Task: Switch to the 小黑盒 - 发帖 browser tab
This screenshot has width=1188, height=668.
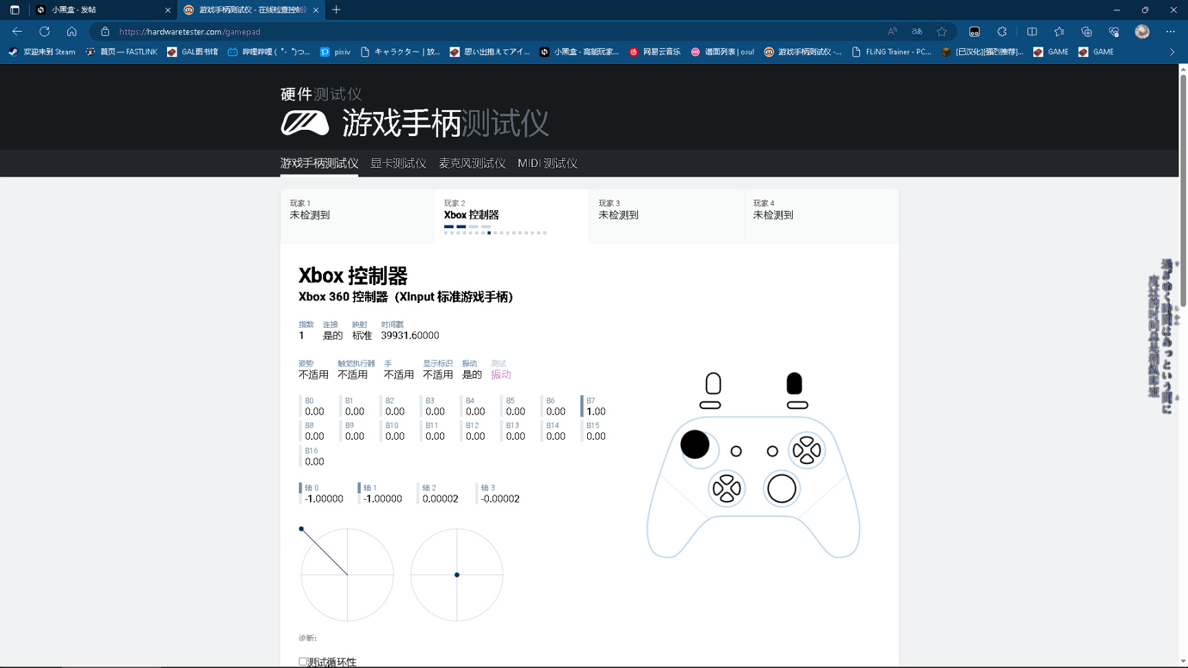Action: (103, 10)
